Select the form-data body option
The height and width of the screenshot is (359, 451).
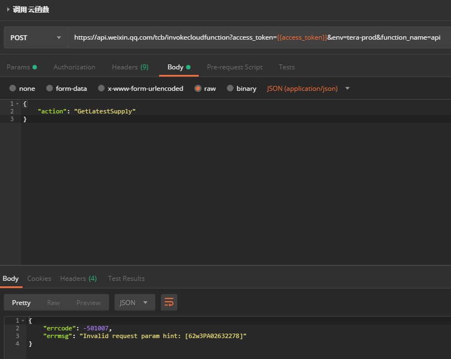pyautogui.click(x=50, y=88)
